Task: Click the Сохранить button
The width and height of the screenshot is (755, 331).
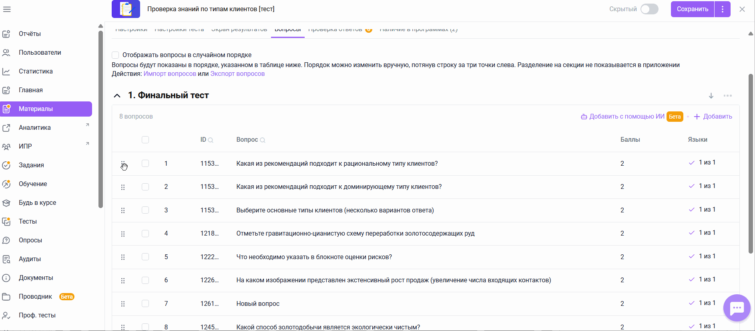Action: (x=693, y=9)
